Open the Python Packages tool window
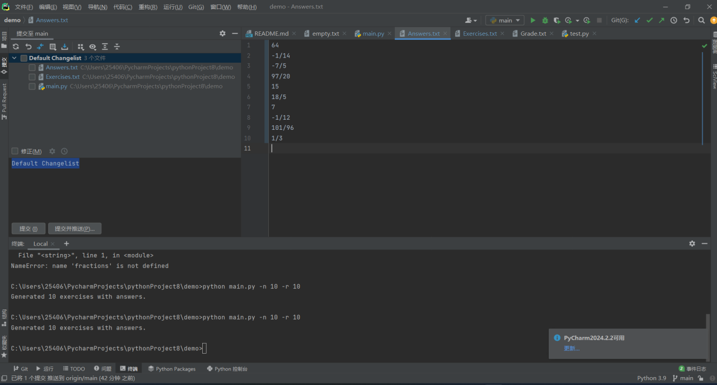The height and width of the screenshot is (385, 717). (x=171, y=369)
